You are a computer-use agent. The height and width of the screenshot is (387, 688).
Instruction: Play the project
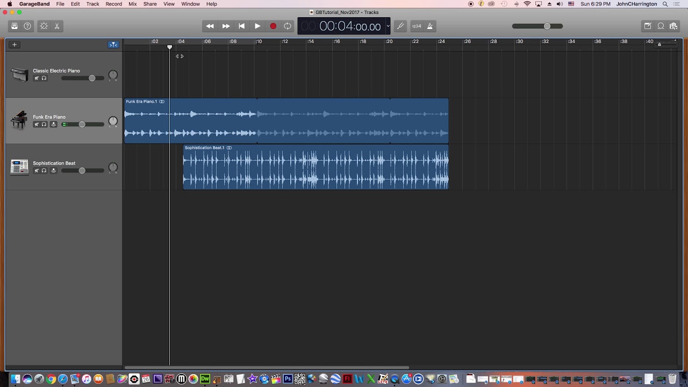(x=257, y=26)
